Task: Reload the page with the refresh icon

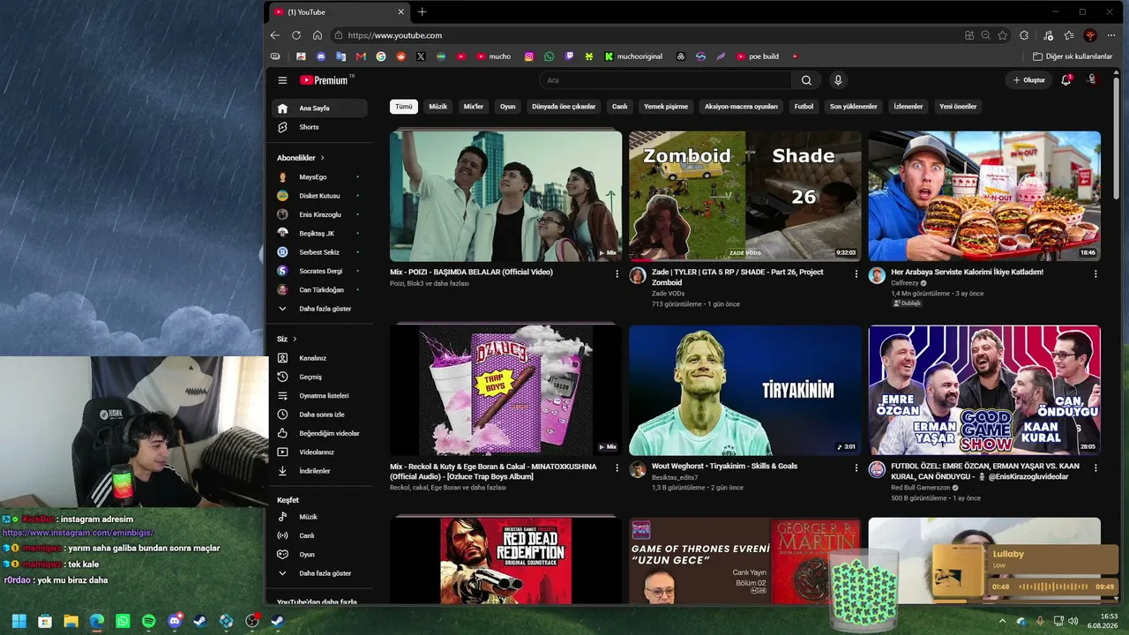Action: (x=296, y=35)
